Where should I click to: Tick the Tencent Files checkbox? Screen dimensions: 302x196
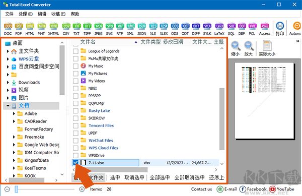[x=75, y=125]
